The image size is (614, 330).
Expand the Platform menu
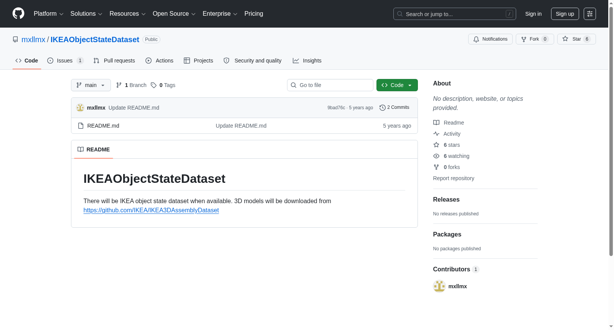coord(48,14)
